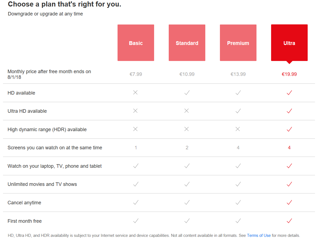The width and height of the screenshot is (325, 239).
Task: Click the Basic checkmark for Cancel anytime
Action: pyautogui.click(x=135, y=202)
